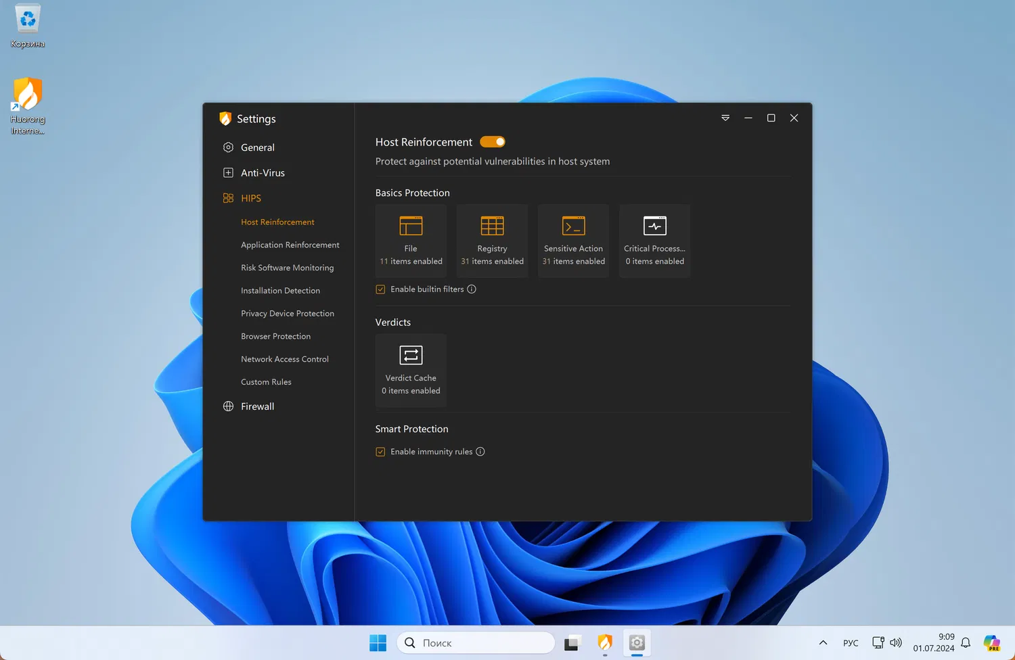
Task: Click the info icon beside Enable builtin filters
Action: tap(472, 289)
